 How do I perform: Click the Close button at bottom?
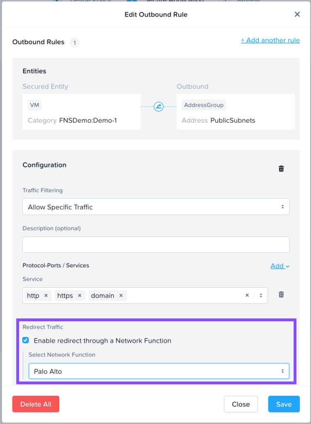pyautogui.click(x=241, y=404)
